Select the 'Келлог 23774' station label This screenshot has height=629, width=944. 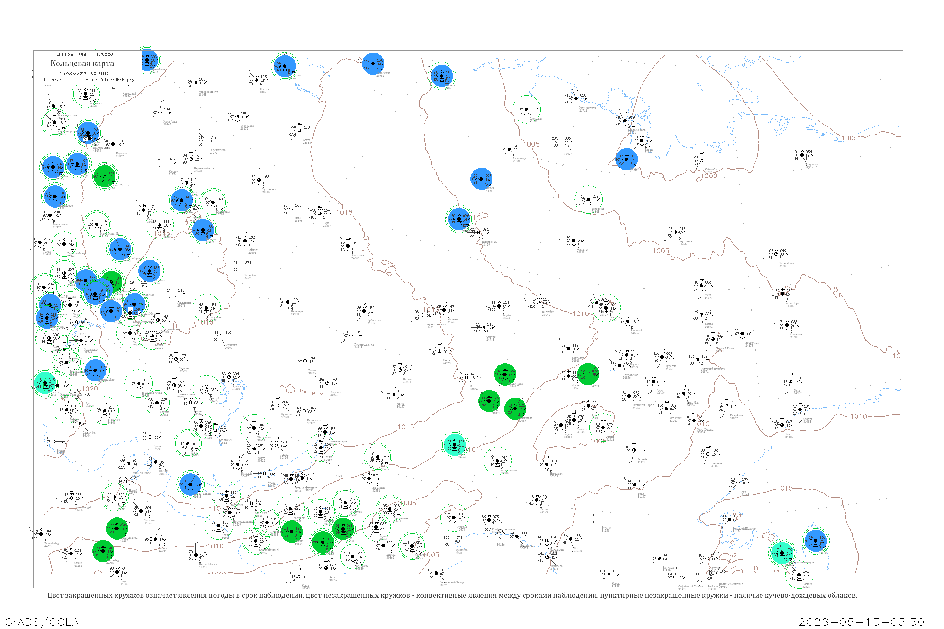[x=173, y=173]
